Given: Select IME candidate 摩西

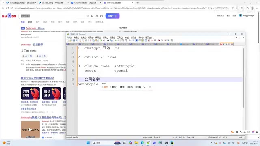Looking at the screenshot, I should (x=130, y=87).
